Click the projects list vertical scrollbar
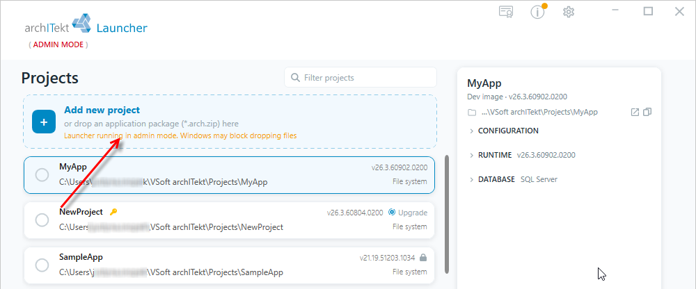696x289 pixels. 447,213
